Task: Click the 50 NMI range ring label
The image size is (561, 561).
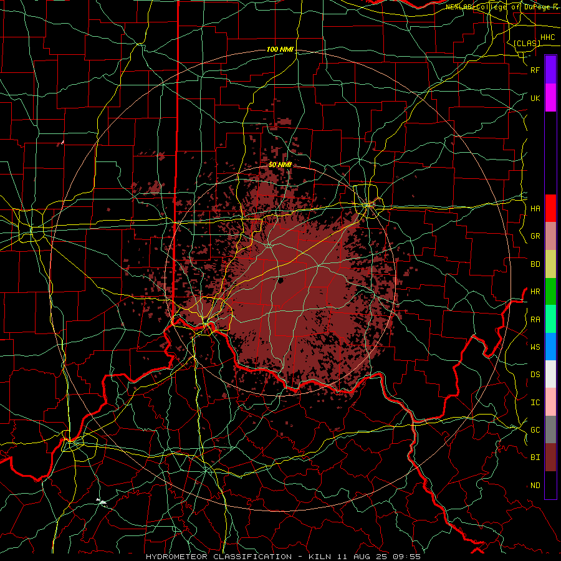Action: pyautogui.click(x=280, y=165)
